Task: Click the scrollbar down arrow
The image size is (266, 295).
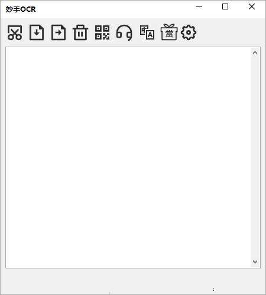Action: 255,262
